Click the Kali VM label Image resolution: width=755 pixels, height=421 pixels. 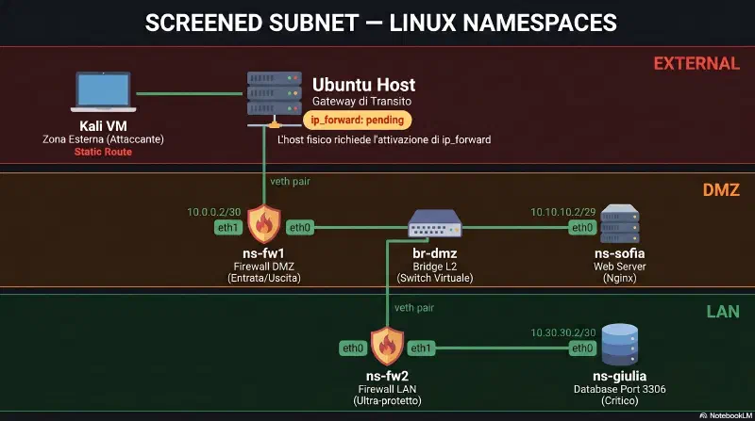[x=103, y=126]
